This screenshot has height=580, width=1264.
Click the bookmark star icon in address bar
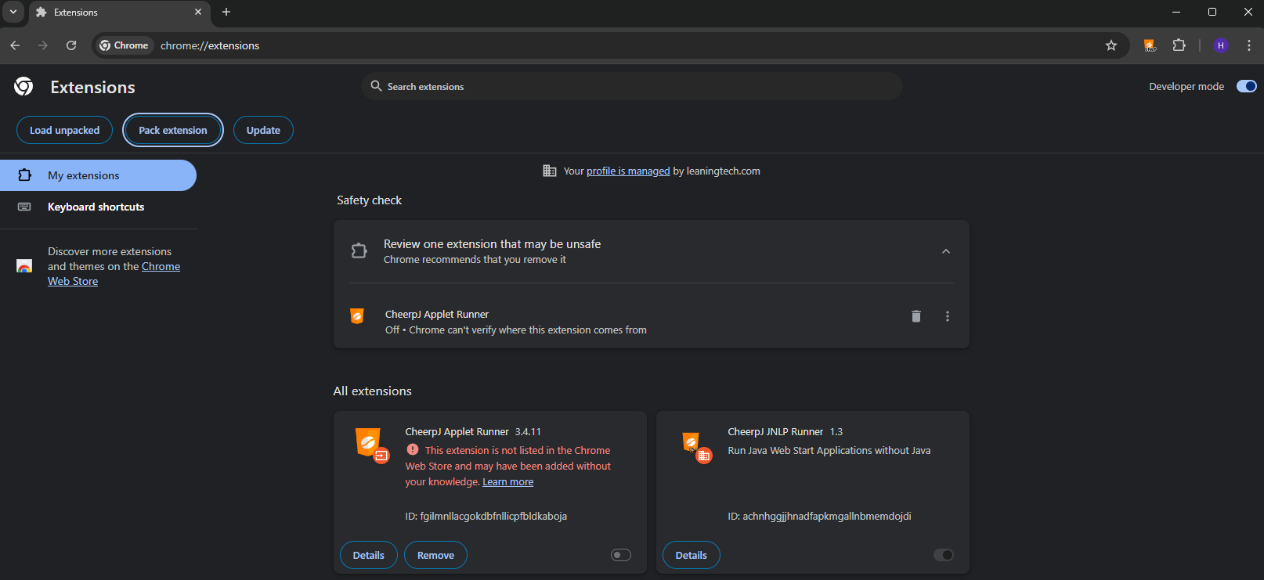pos(1111,45)
